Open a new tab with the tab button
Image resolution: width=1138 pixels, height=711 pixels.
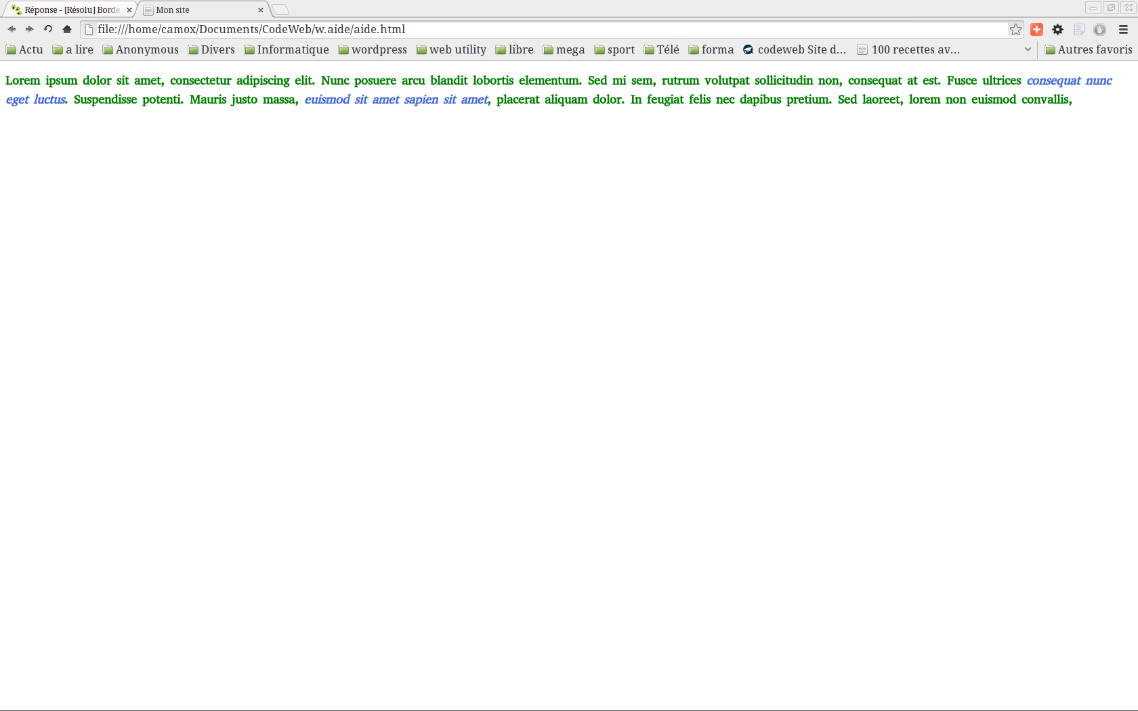[x=280, y=9]
